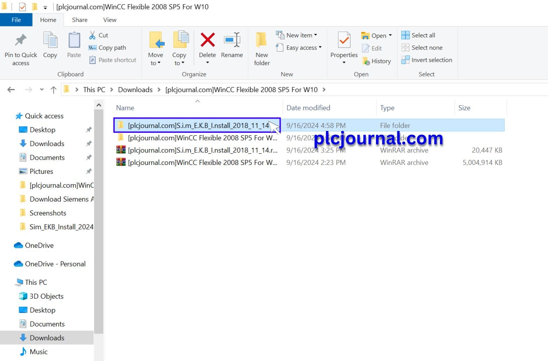The height and width of the screenshot is (361, 548).
Task: Open the File tab
Action: [16, 20]
